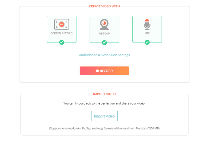Click the Screen Record REC icon
Viewport: 215px width, 147px height.
(61, 24)
